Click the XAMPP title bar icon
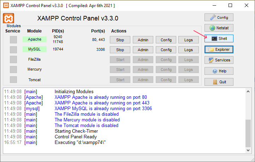This screenshot has height=162, width=255. coord(6,5)
